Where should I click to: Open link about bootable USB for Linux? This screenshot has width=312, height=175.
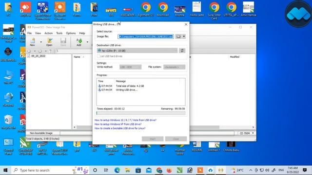(120, 128)
